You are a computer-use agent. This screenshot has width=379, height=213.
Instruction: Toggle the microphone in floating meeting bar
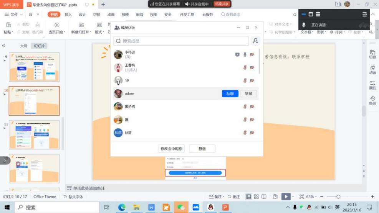(x=304, y=25)
